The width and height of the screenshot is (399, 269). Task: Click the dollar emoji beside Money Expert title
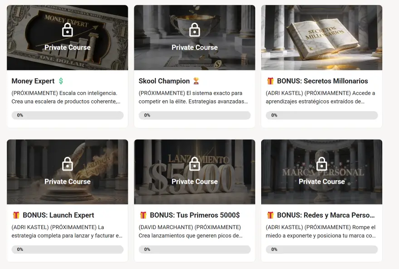pos(61,81)
